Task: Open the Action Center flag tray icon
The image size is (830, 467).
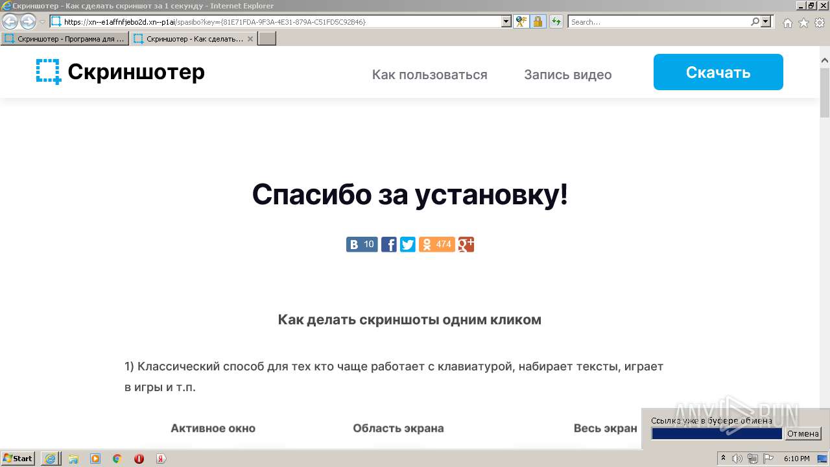Action: (768, 459)
